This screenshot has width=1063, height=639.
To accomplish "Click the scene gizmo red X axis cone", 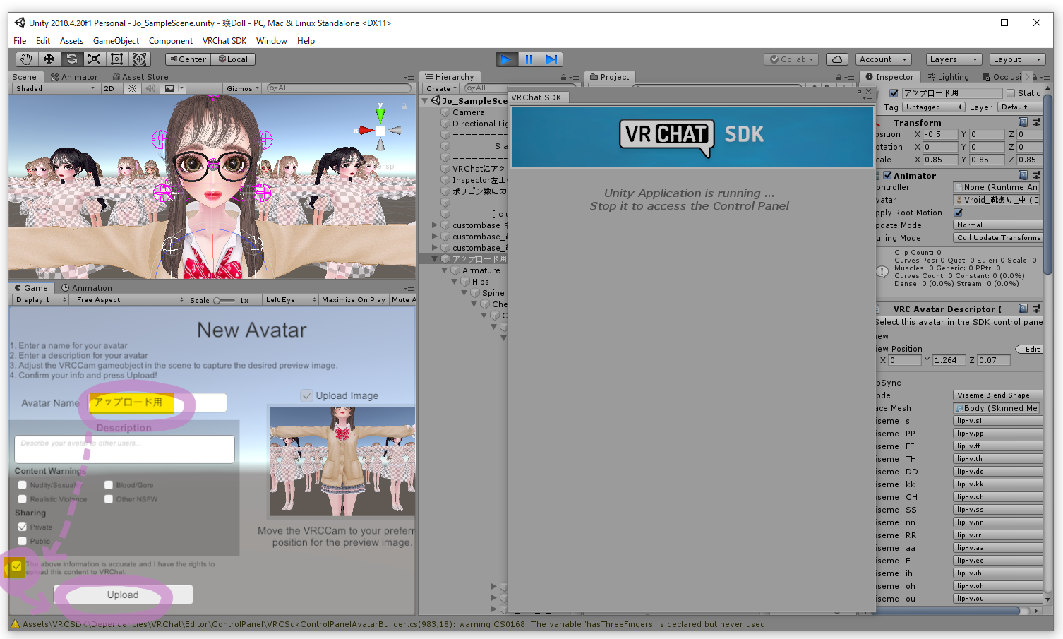I will click(366, 130).
